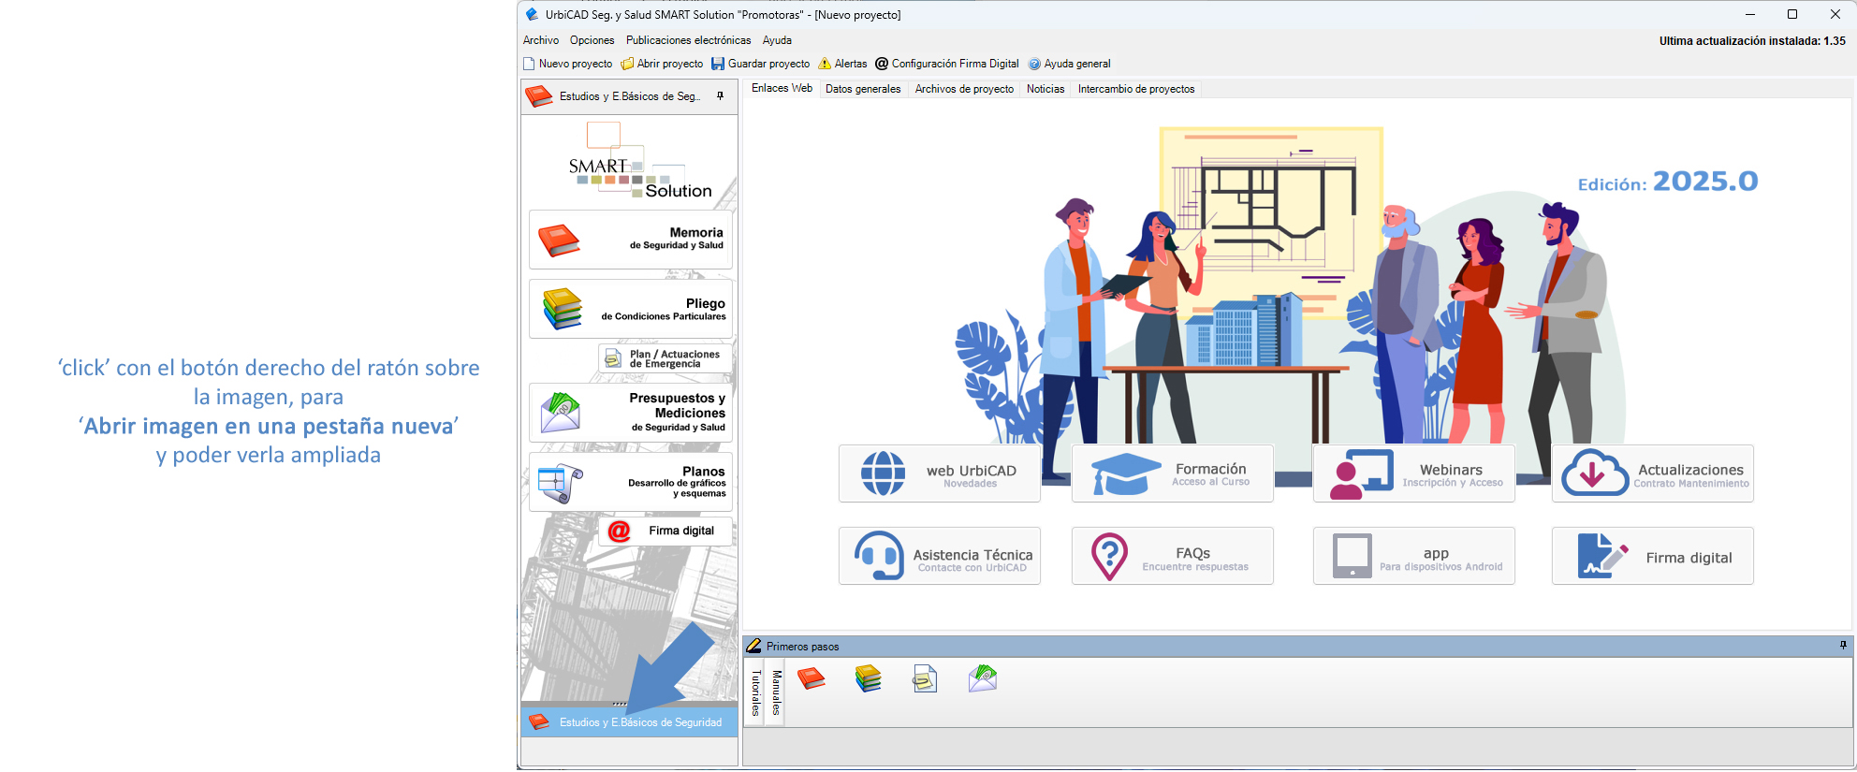The height and width of the screenshot is (772, 1857).
Task: Open Plan / Actuaciones de Emergencia
Action: (665, 358)
